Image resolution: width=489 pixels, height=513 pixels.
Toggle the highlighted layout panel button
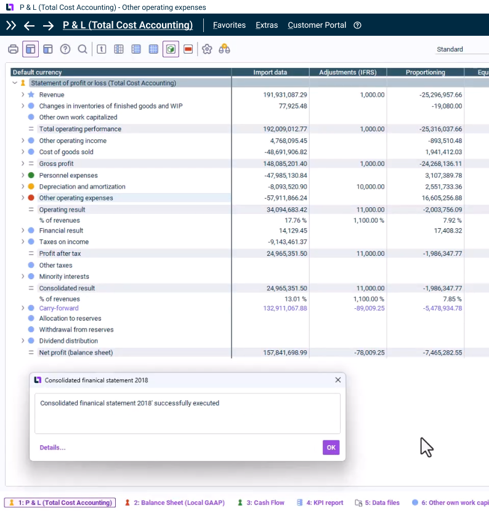coord(31,49)
